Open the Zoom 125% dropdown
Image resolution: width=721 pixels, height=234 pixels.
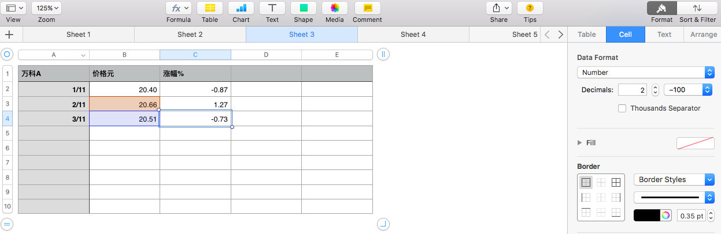tap(46, 8)
